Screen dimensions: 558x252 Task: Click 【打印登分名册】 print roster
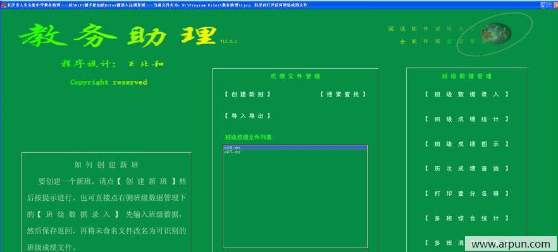click(x=466, y=194)
